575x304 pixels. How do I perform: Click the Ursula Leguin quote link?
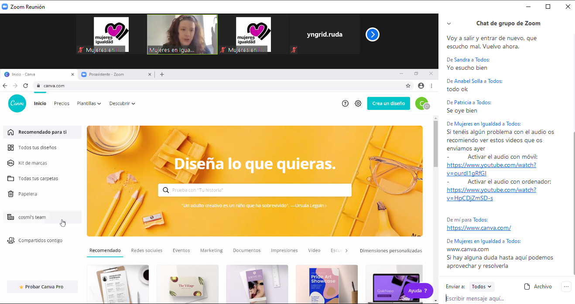click(254, 205)
